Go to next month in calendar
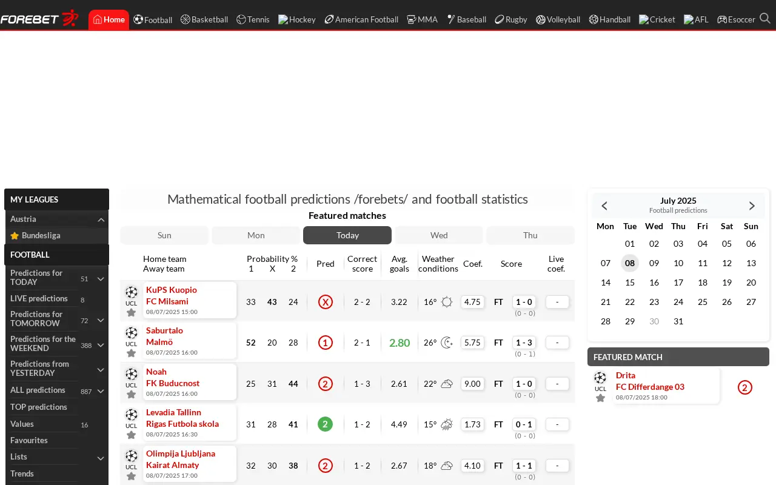Image resolution: width=776 pixels, height=485 pixels. tap(752, 206)
